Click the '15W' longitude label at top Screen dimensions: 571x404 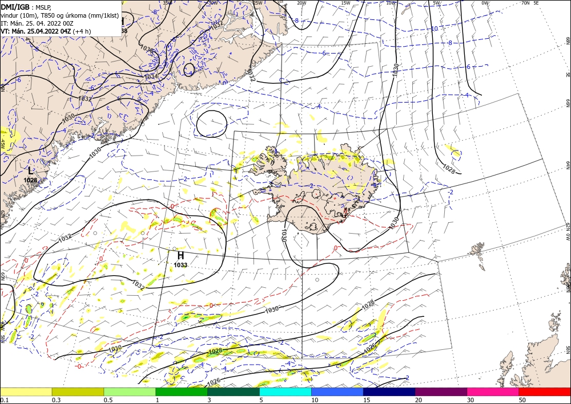345,3
